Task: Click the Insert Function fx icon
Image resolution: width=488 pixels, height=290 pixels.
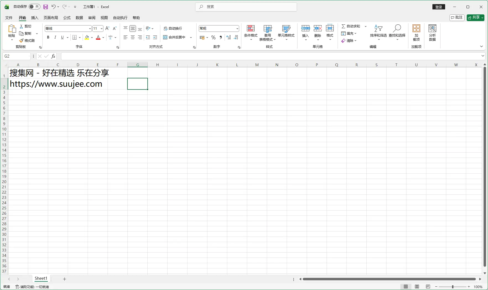Action: pyautogui.click(x=53, y=56)
